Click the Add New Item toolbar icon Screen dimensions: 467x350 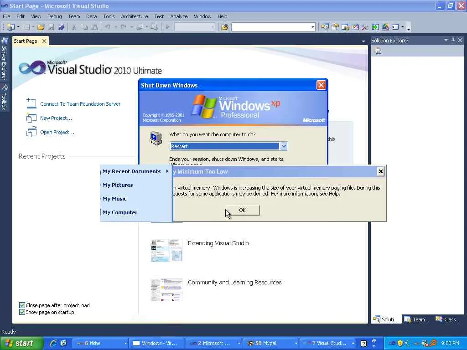coord(26,27)
